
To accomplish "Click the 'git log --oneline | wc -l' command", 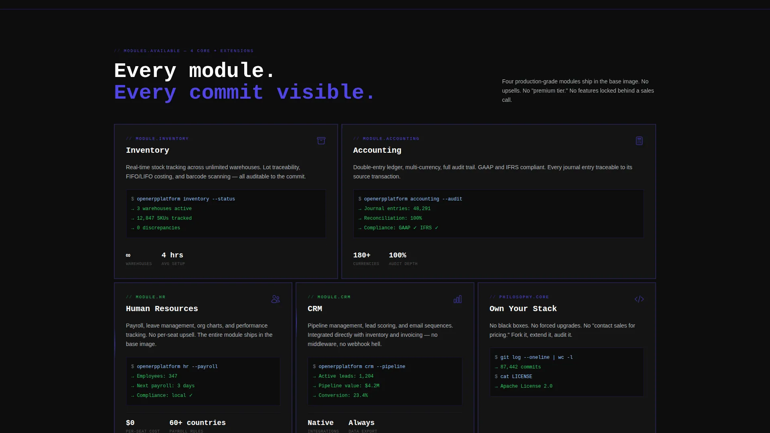I will (536, 357).
